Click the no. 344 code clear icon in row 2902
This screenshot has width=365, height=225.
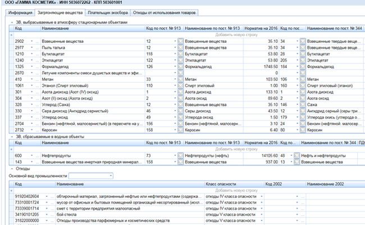coord(303,41)
